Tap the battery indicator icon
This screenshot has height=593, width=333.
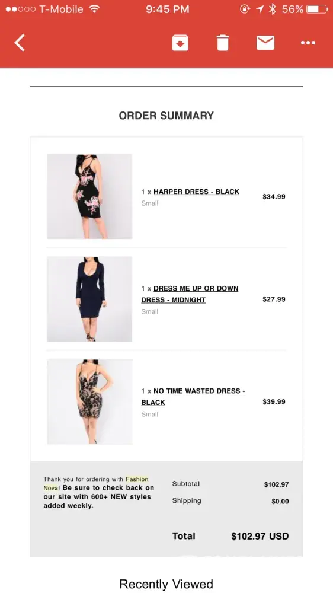(317, 9)
